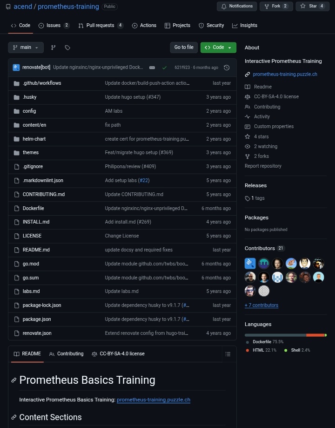
Task: Open prometheus-training.puzzle.ch link in README
Action: 154,400
